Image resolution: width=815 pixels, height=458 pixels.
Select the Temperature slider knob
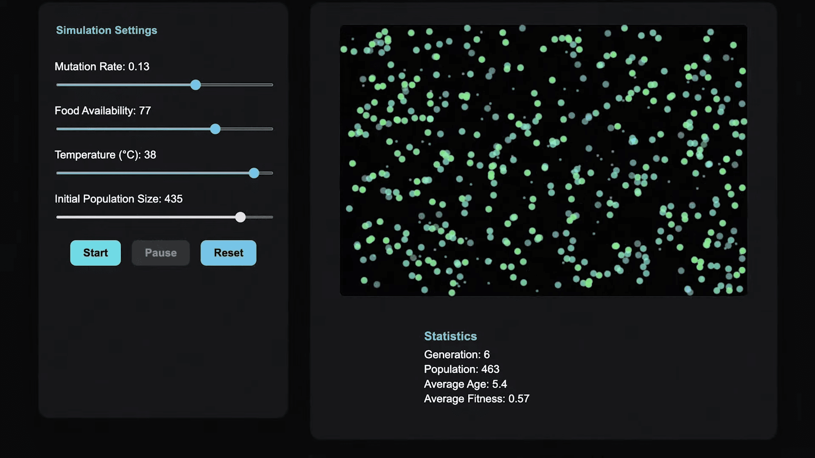[254, 173]
